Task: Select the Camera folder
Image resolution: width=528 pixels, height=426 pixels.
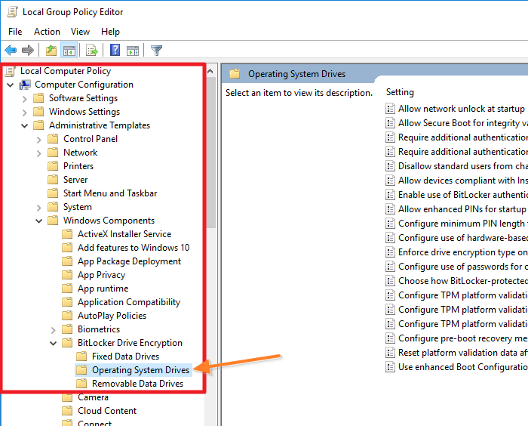Action: tap(93, 397)
